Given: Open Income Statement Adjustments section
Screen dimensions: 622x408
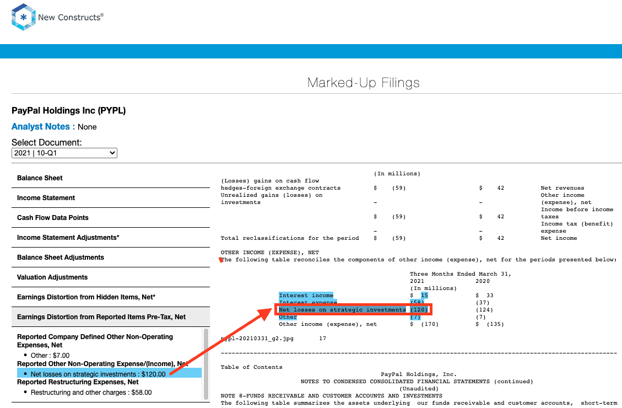Looking at the screenshot, I should 111,237.
